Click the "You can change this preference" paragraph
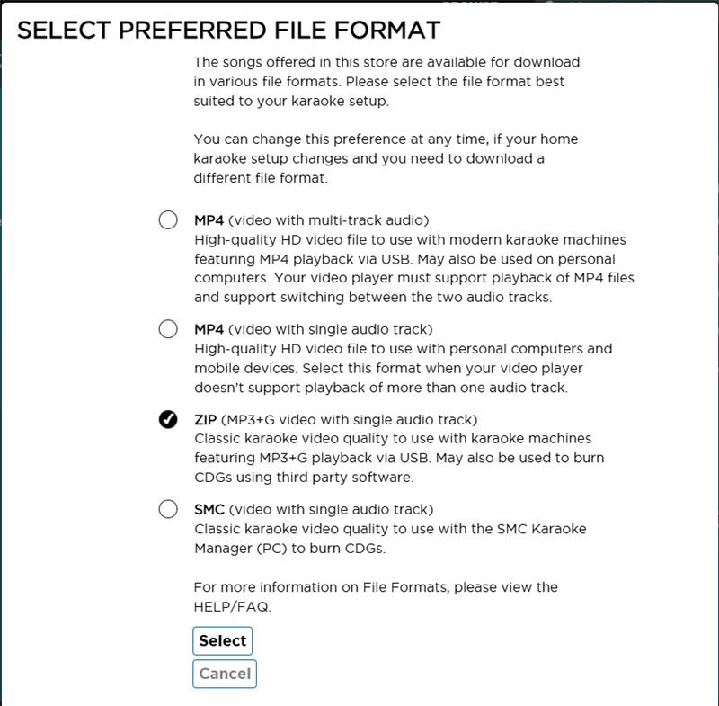 386,158
